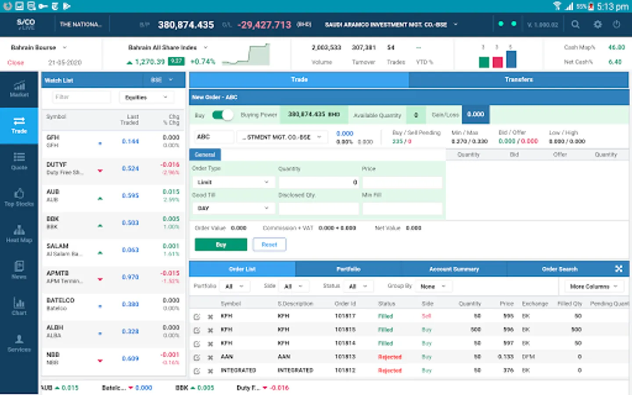Image resolution: width=632 pixels, height=395 pixels.
Task: Open the News section
Action: click(19, 270)
